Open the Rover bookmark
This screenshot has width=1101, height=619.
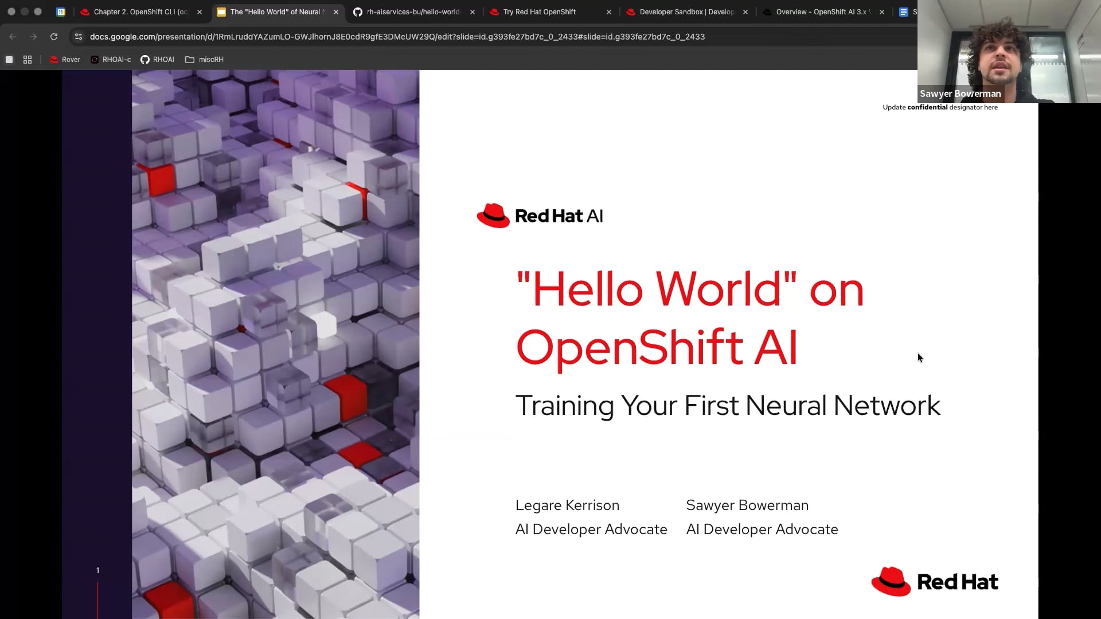[x=65, y=60]
